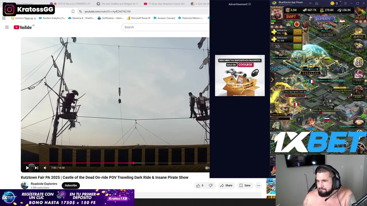Like the video (thumbs up)
The image size is (367, 206).
(x=200, y=185)
